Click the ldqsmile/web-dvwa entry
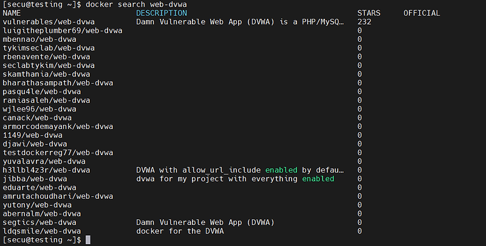 pos(41,231)
